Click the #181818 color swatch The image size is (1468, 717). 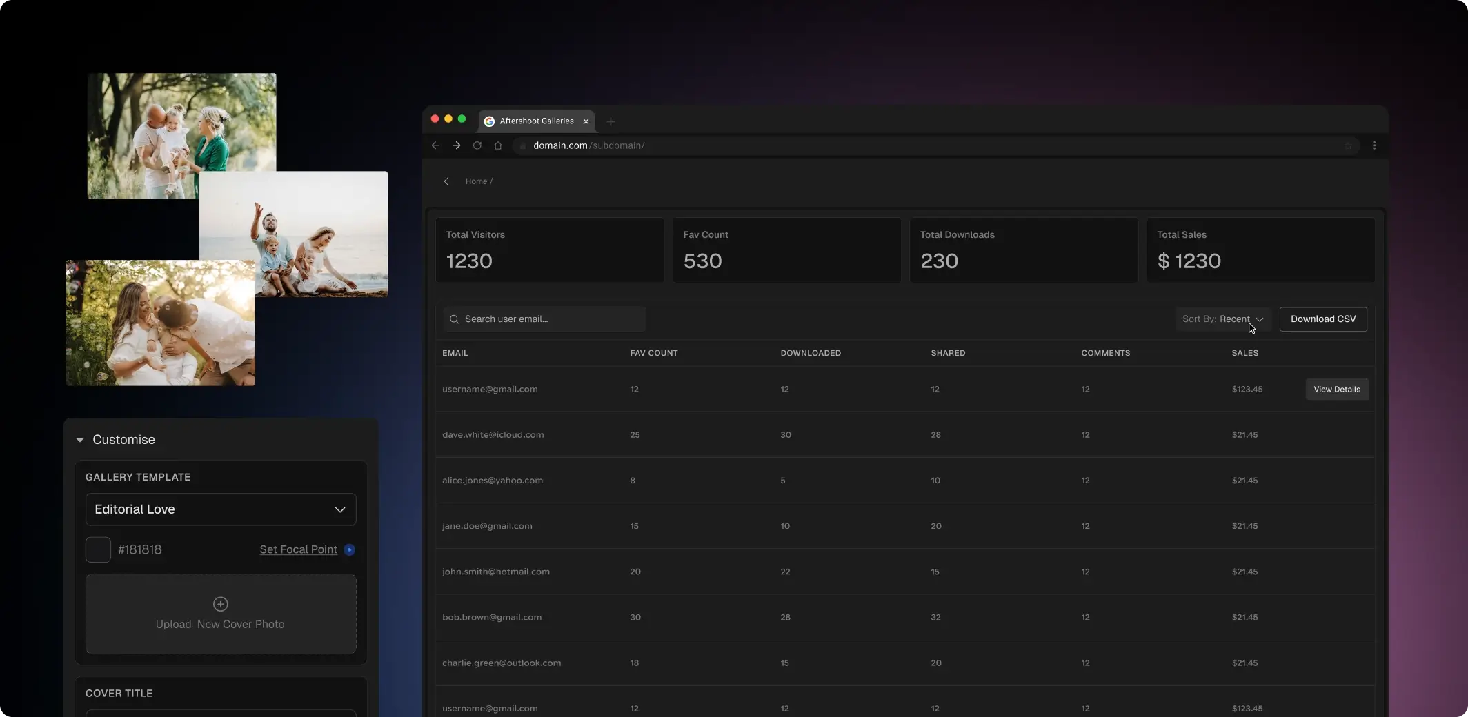tap(98, 549)
